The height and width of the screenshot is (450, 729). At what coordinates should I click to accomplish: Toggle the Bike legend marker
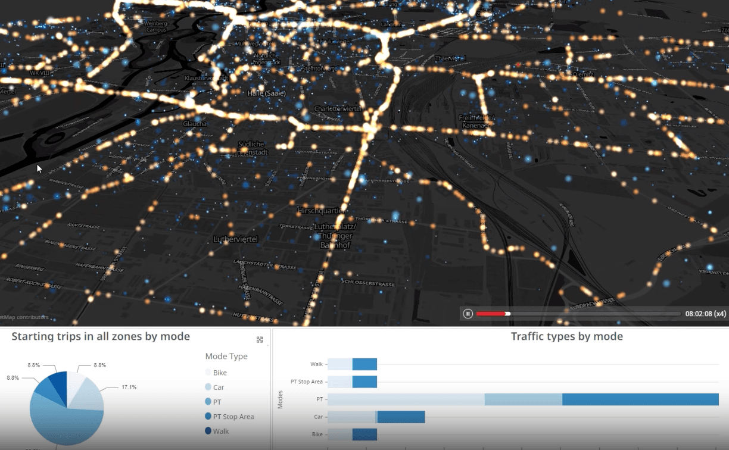click(x=208, y=373)
